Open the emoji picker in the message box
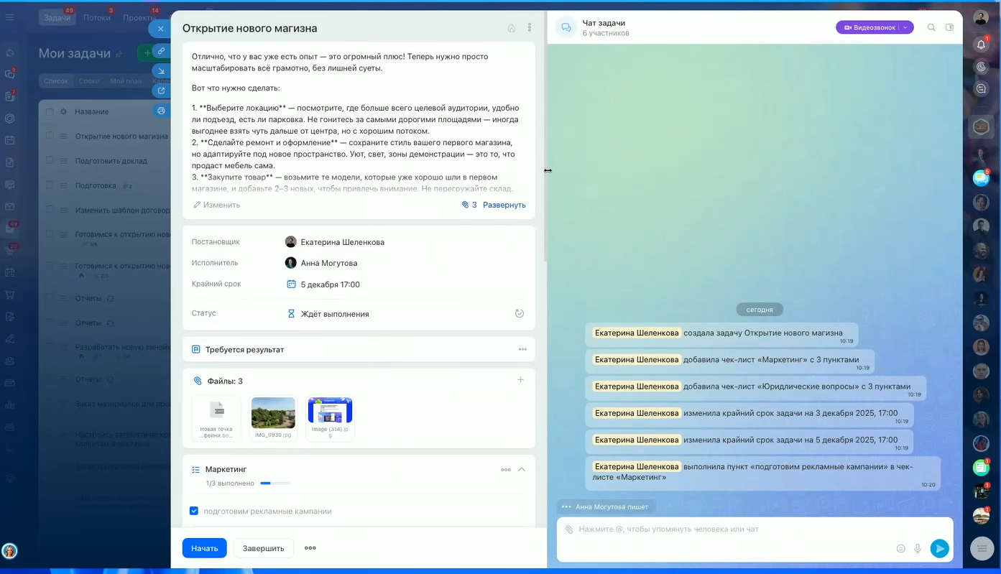This screenshot has height=574, width=1001. [x=900, y=548]
